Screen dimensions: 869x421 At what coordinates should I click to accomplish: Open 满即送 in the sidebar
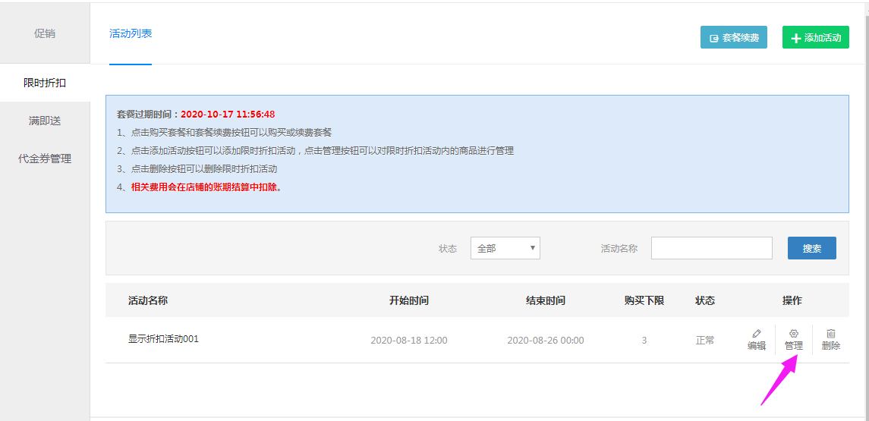(x=45, y=121)
